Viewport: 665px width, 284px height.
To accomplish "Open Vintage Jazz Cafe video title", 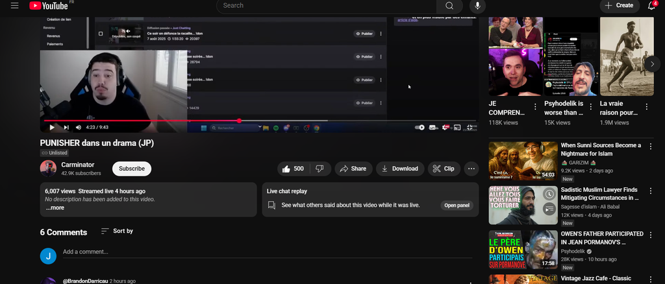I will (596, 279).
